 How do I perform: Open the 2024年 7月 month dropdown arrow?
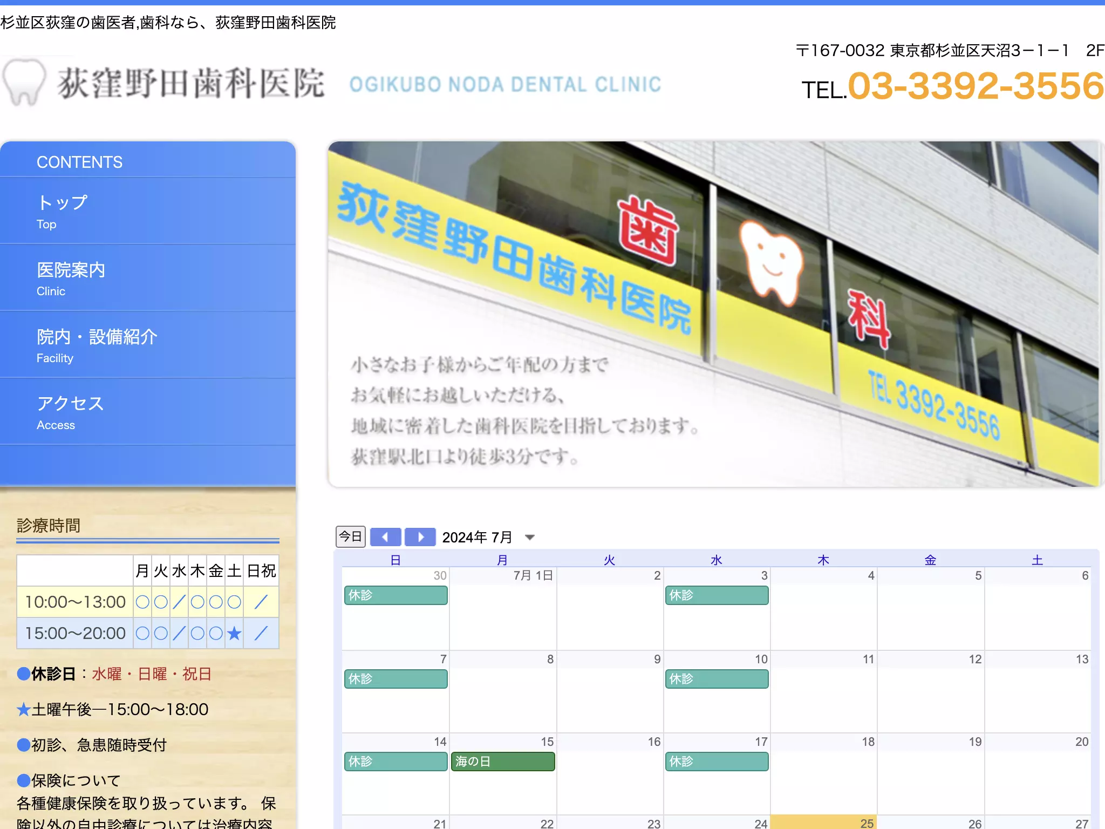coord(530,537)
